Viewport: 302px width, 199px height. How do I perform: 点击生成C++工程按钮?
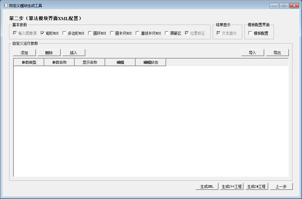(232, 186)
